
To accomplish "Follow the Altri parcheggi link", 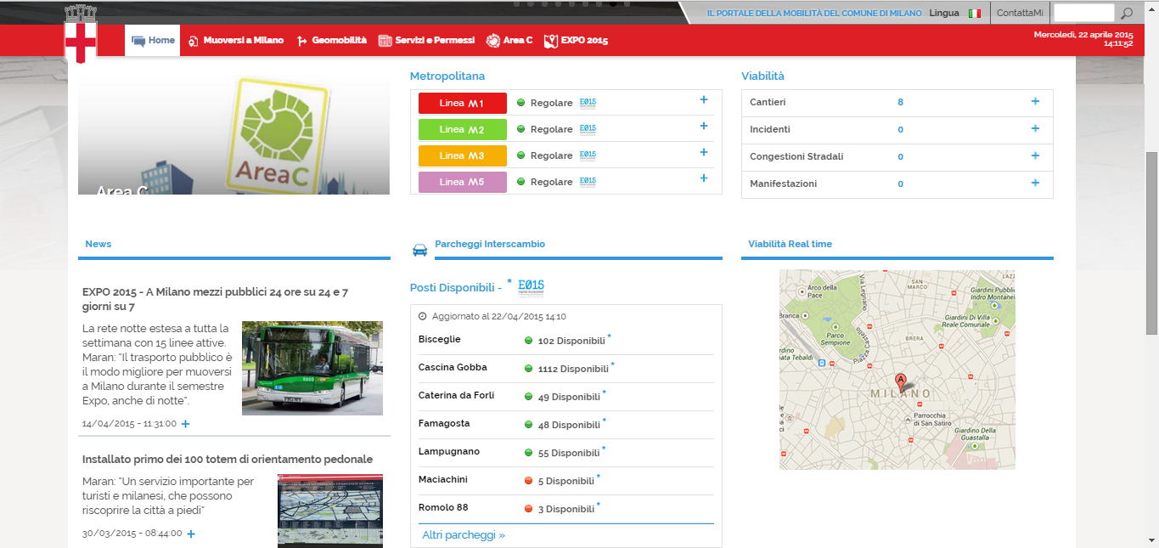I will point(464,535).
